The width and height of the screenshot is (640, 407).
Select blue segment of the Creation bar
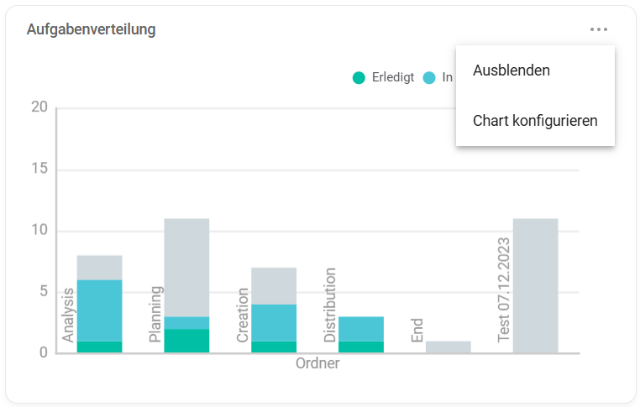274,322
